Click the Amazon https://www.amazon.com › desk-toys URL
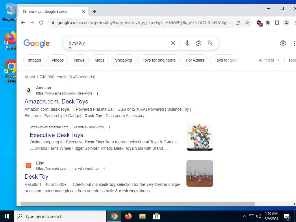Viewport: 296px width, 222px height. [x=64, y=93]
